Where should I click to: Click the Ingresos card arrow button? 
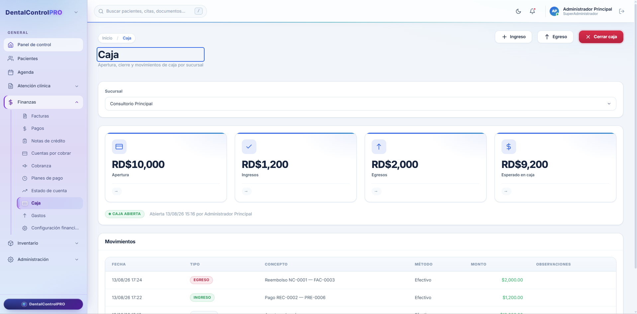pos(246,191)
